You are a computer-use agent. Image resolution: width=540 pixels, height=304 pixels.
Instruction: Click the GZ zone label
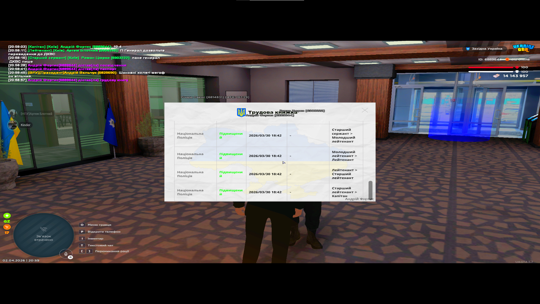click(x=7, y=221)
